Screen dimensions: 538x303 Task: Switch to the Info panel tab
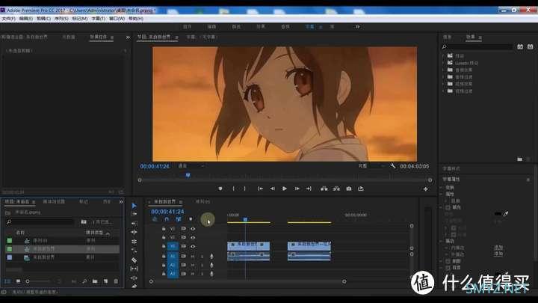click(447, 37)
